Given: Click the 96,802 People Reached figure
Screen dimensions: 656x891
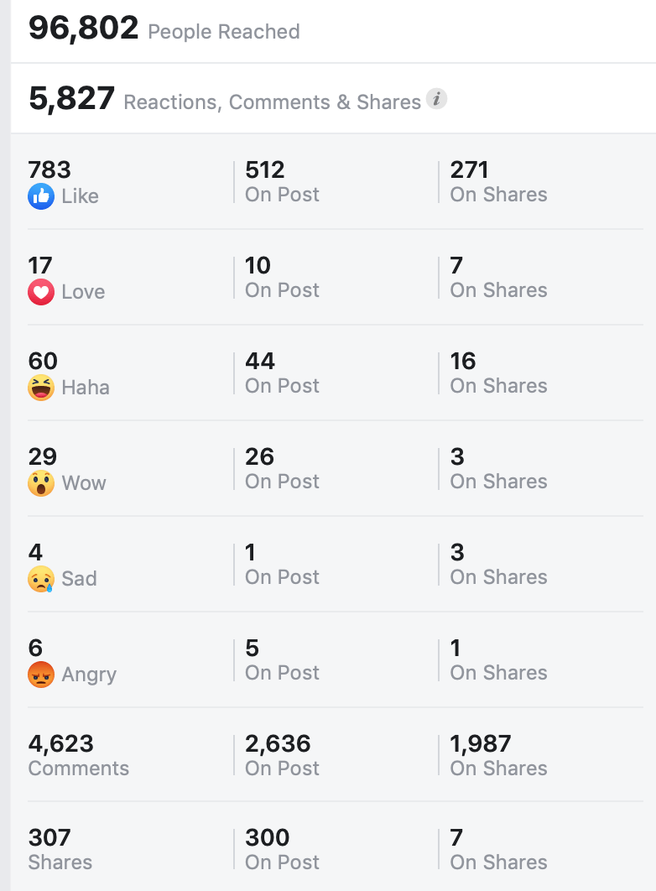Looking at the screenshot, I should pos(83,29).
